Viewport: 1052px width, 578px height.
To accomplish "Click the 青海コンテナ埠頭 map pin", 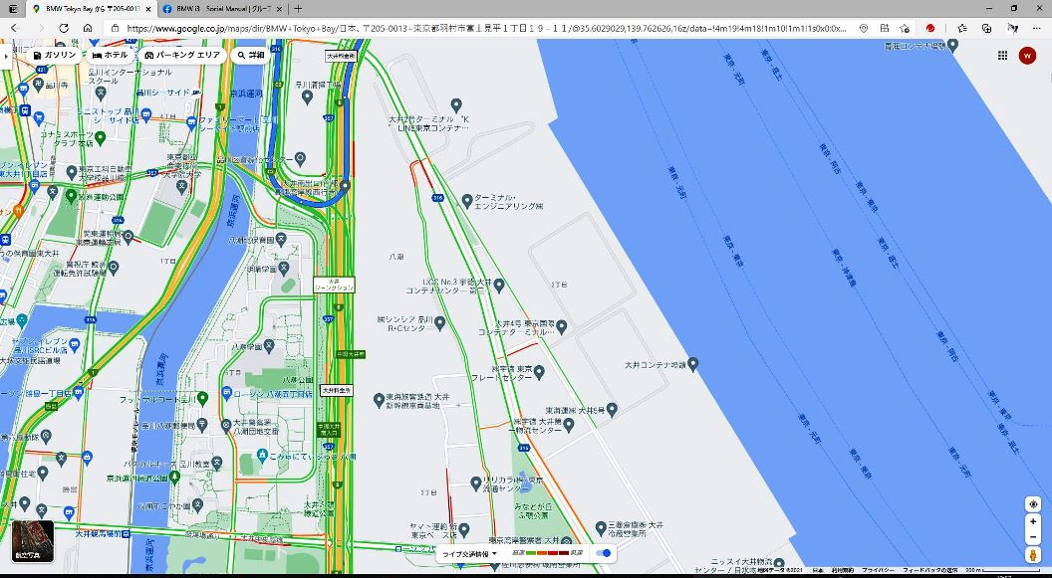I will click(952, 45).
